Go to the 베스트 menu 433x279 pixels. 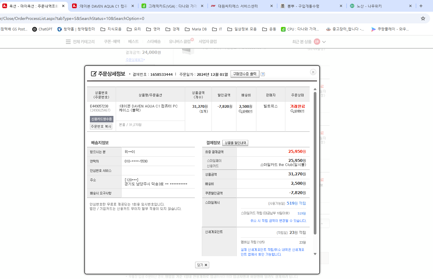(x=133, y=42)
